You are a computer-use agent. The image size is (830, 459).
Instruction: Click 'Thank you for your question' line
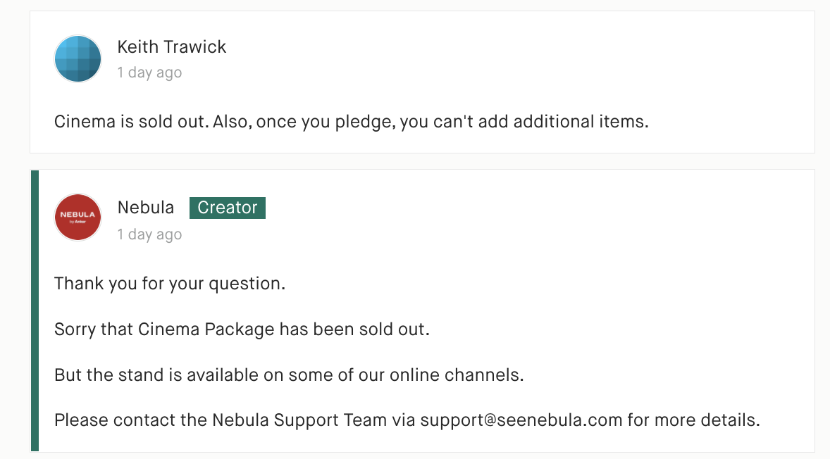169,284
